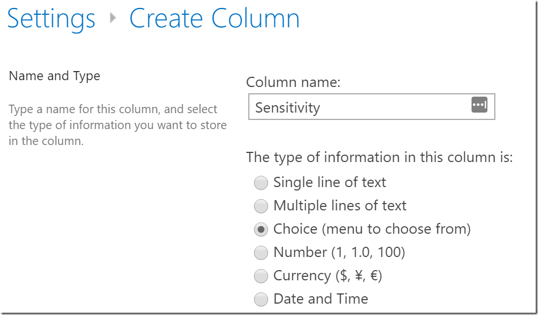Viewport: 538px width, 315px height.
Task: Click the 'Date and Time' label text
Action: (x=321, y=299)
